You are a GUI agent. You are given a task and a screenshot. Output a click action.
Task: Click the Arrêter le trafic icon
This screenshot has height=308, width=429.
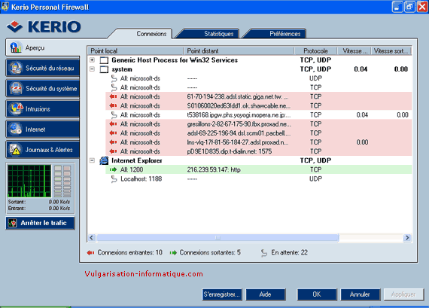point(12,223)
